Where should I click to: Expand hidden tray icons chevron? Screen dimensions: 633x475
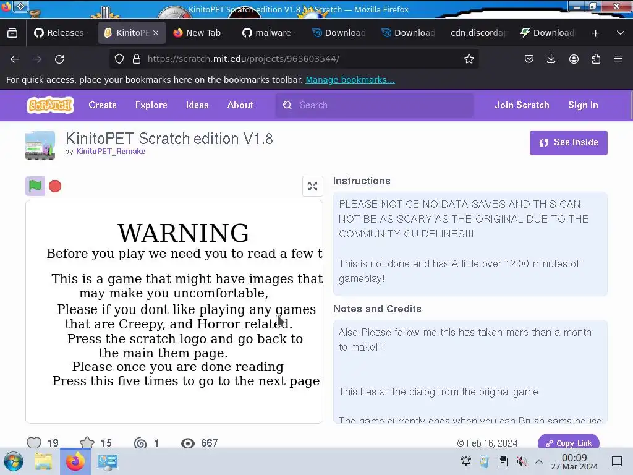pyautogui.click(x=539, y=461)
